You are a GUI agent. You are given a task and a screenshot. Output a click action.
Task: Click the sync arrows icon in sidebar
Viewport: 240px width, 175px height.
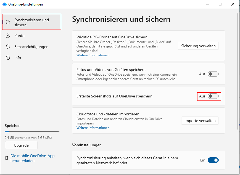[8, 22]
